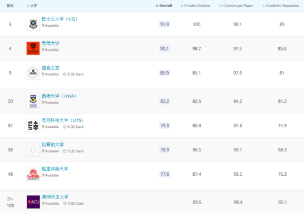
Task: Open the University of Queensland logo
Action: [33, 24]
